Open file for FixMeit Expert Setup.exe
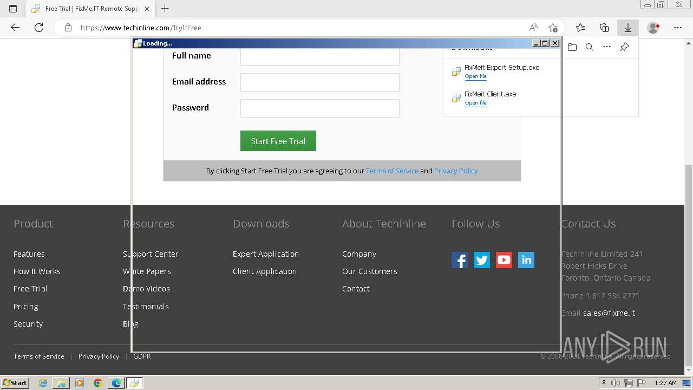 (475, 76)
